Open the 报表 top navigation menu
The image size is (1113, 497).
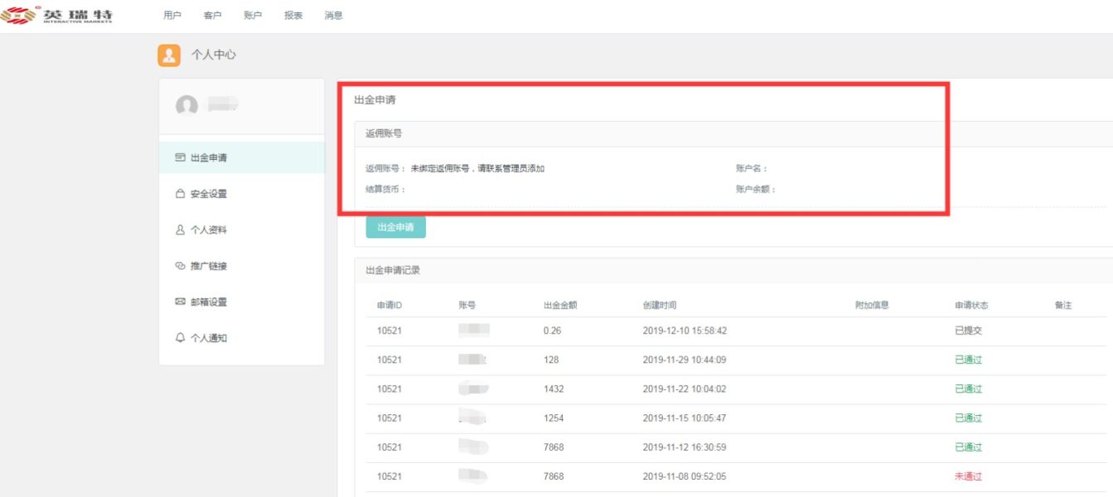(293, 15)
